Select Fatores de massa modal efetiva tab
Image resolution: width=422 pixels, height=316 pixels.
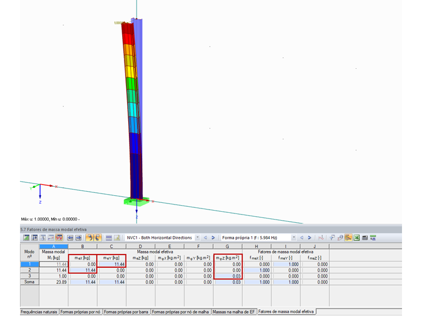coord(286,312)
